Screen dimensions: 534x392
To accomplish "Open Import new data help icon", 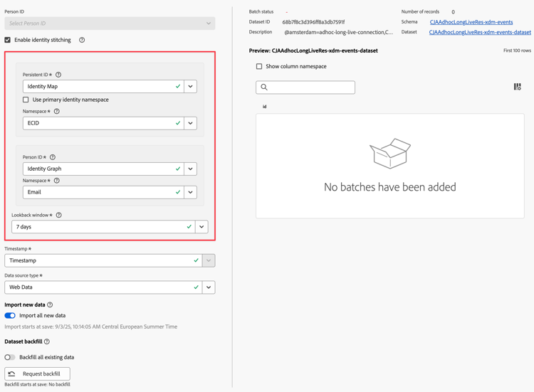I will point(50,304).
